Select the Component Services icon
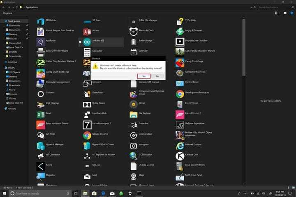The width and height of the screenshot is (296, 197). coord(180,73)
